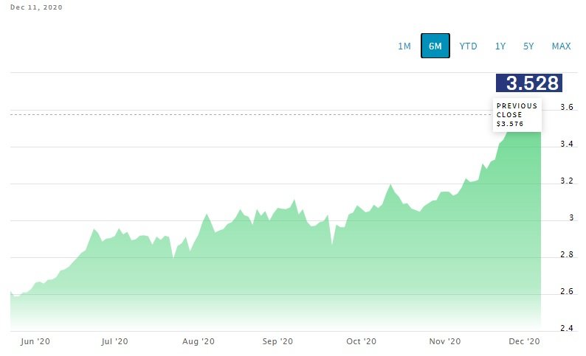The width and height of the screenshot is (586, 356).
Task: Show the MAX time range
Action: (561, 46)
